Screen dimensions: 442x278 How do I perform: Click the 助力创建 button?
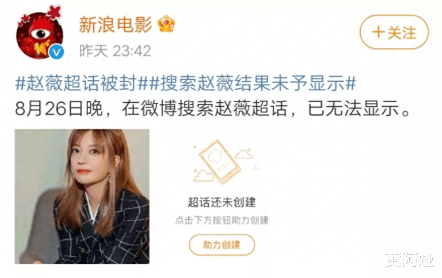(x=222, y=245)
